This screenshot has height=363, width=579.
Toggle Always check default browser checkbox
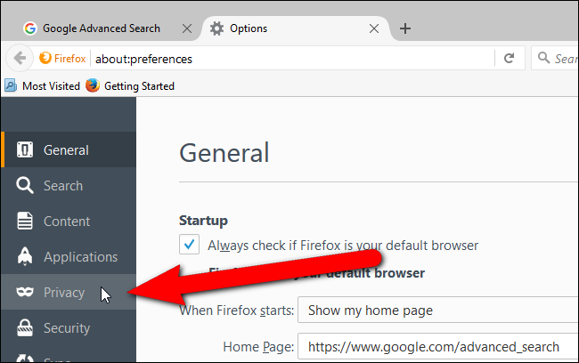click(189, 244)
